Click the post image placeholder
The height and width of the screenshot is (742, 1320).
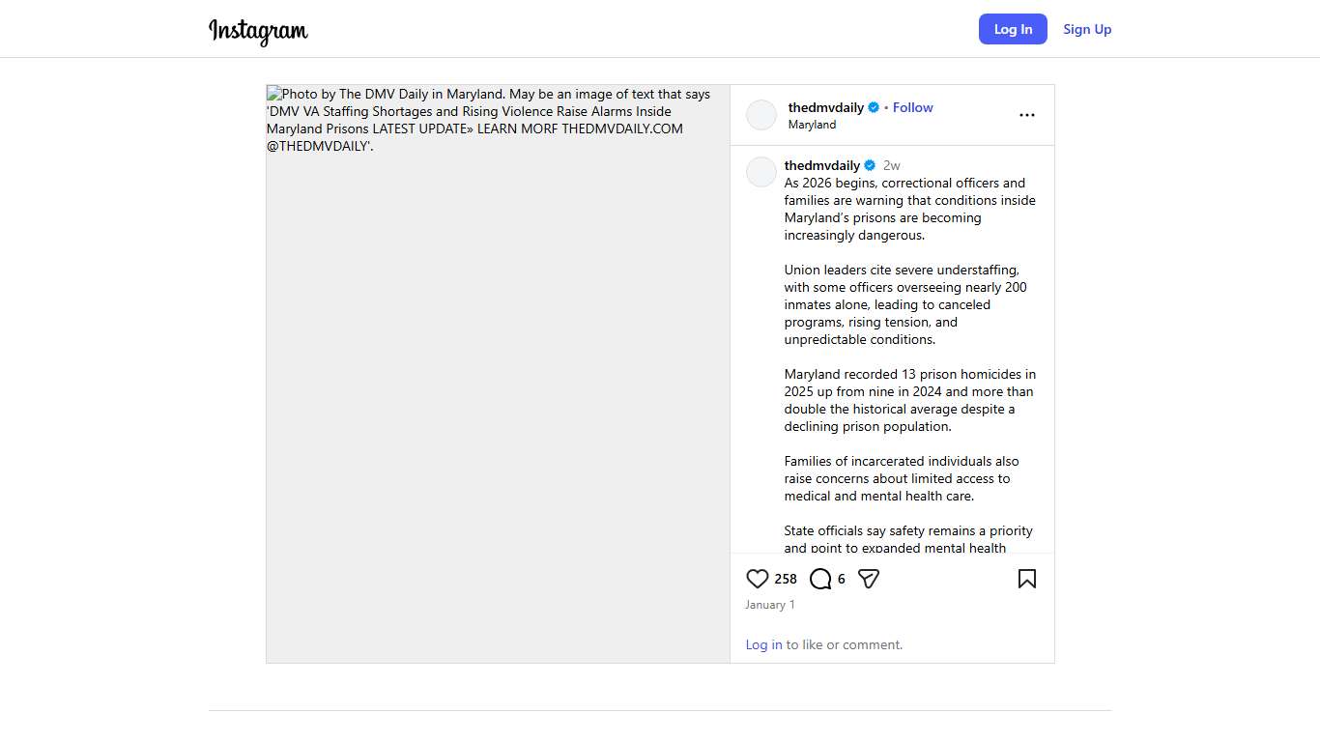tap(498, 386)
